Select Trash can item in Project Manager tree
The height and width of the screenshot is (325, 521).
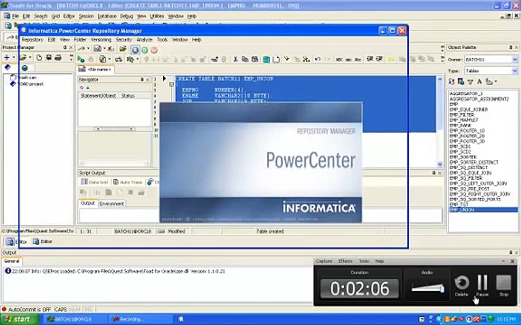(x=23, y=77)
